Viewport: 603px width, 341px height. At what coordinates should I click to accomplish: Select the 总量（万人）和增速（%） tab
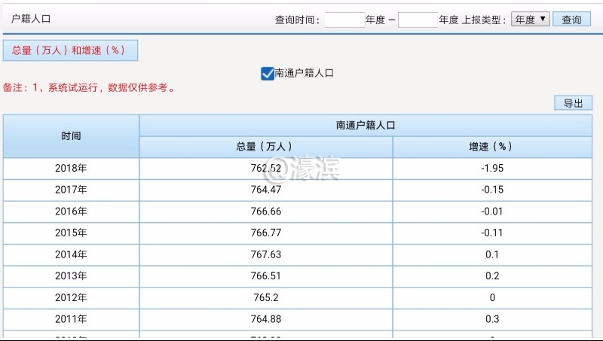(71, 50)
